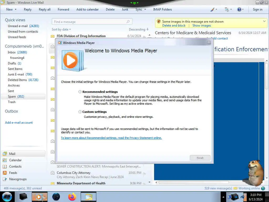Open the Privacy Statement online link
Screen dimensions: 269x202
click(111, 138)
